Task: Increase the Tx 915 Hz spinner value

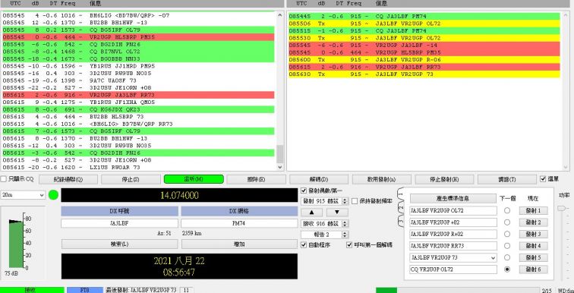Action: (x=345, y=200)
